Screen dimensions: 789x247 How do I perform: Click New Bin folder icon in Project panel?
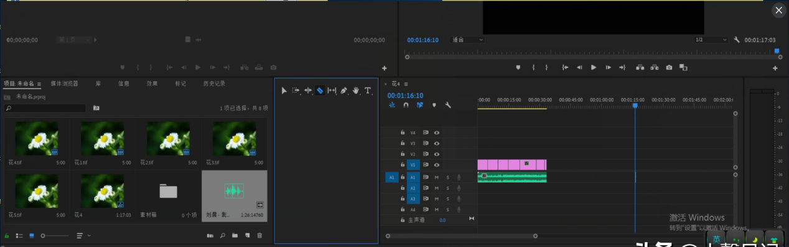235,236
